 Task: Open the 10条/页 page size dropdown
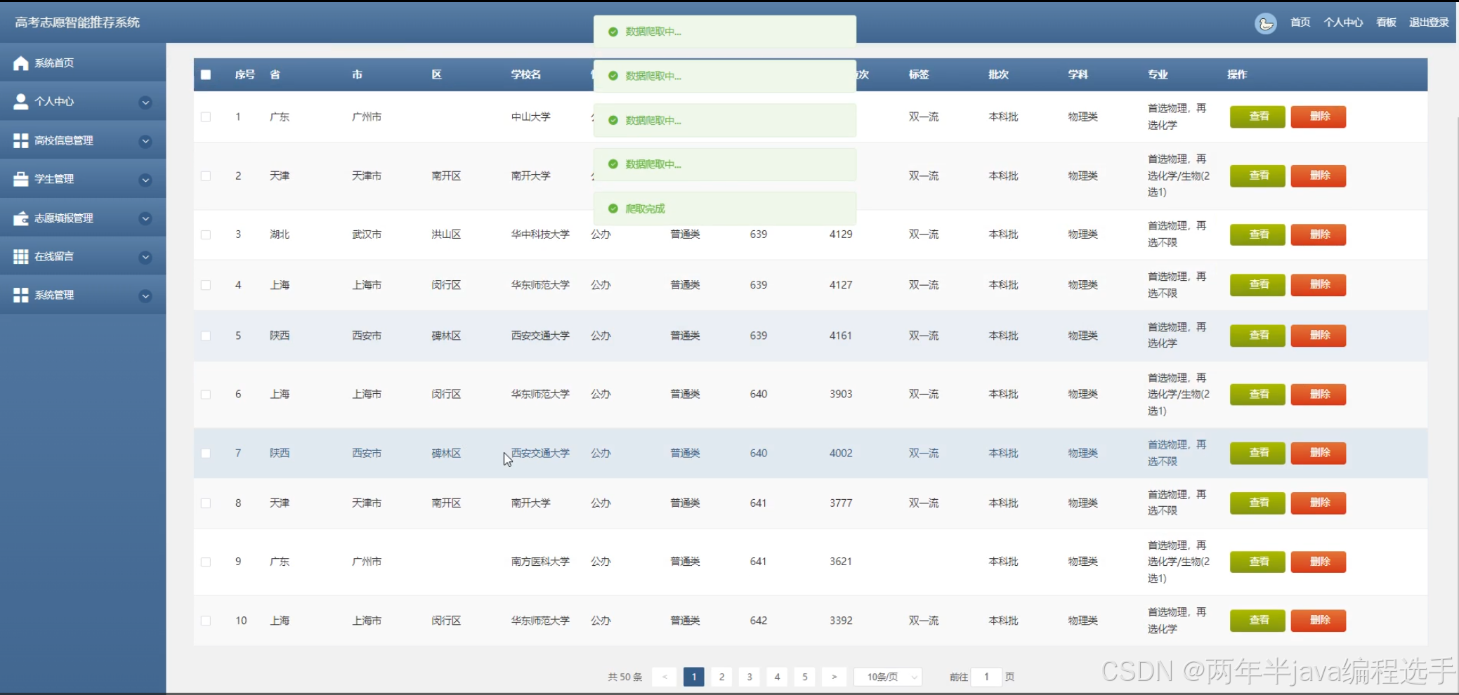(888, 677)
